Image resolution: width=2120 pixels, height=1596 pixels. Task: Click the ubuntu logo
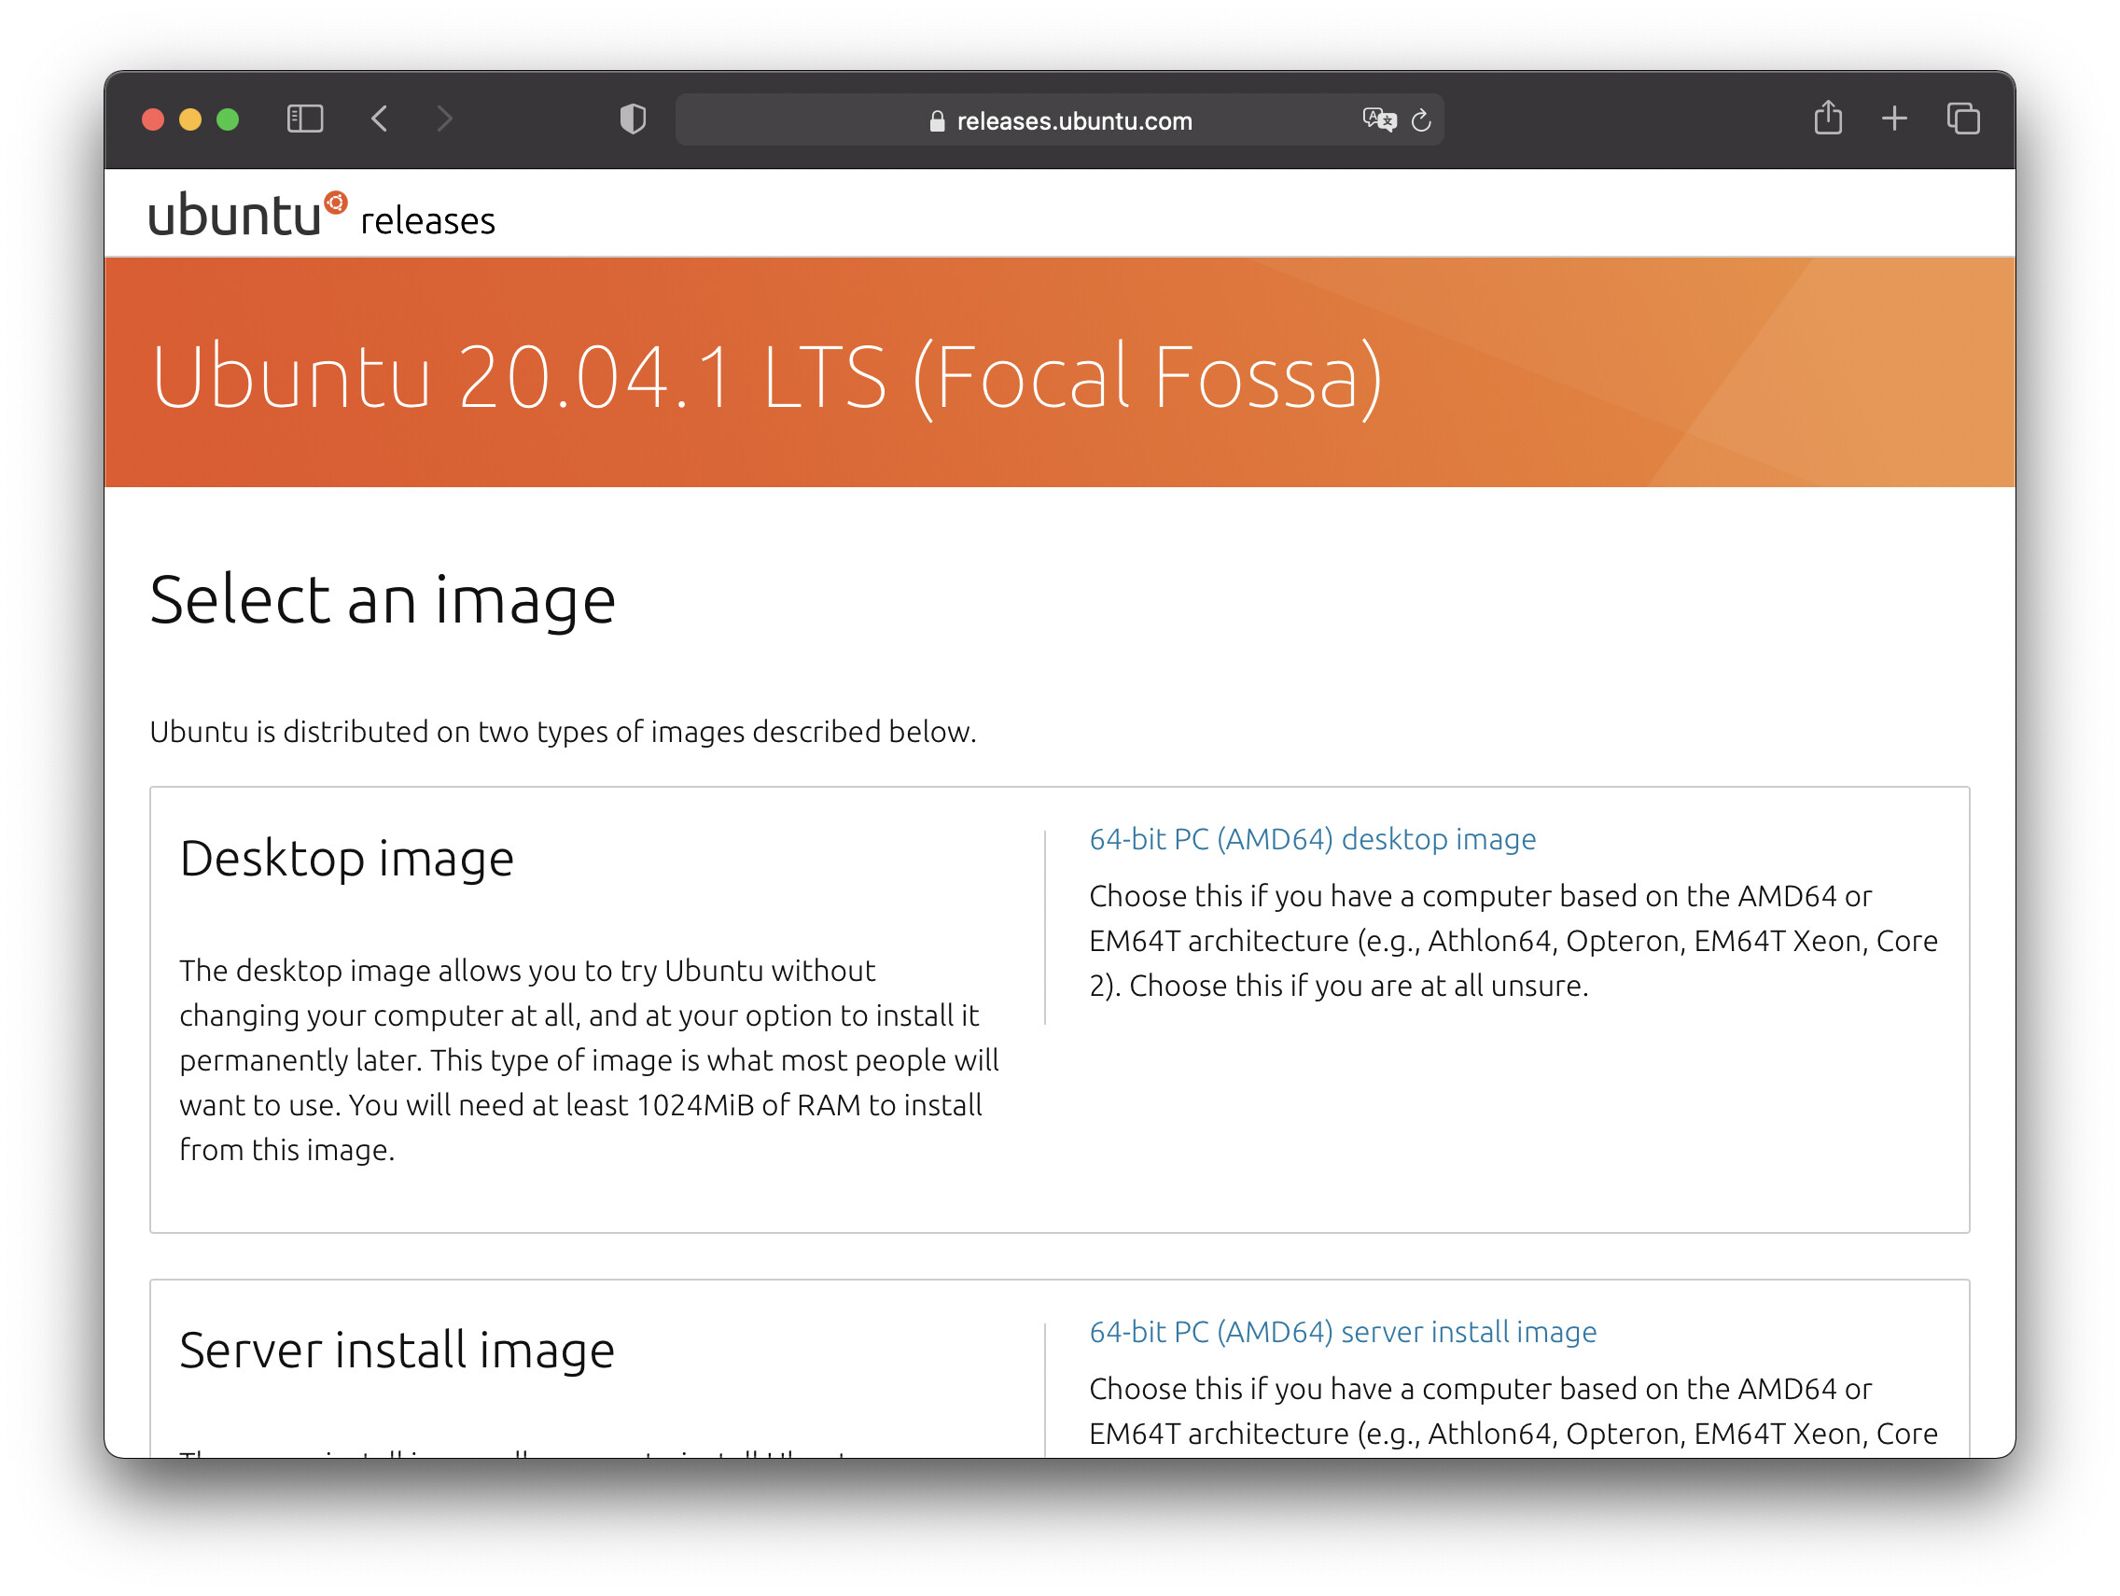pyautogui.click(x=248, y=214)
